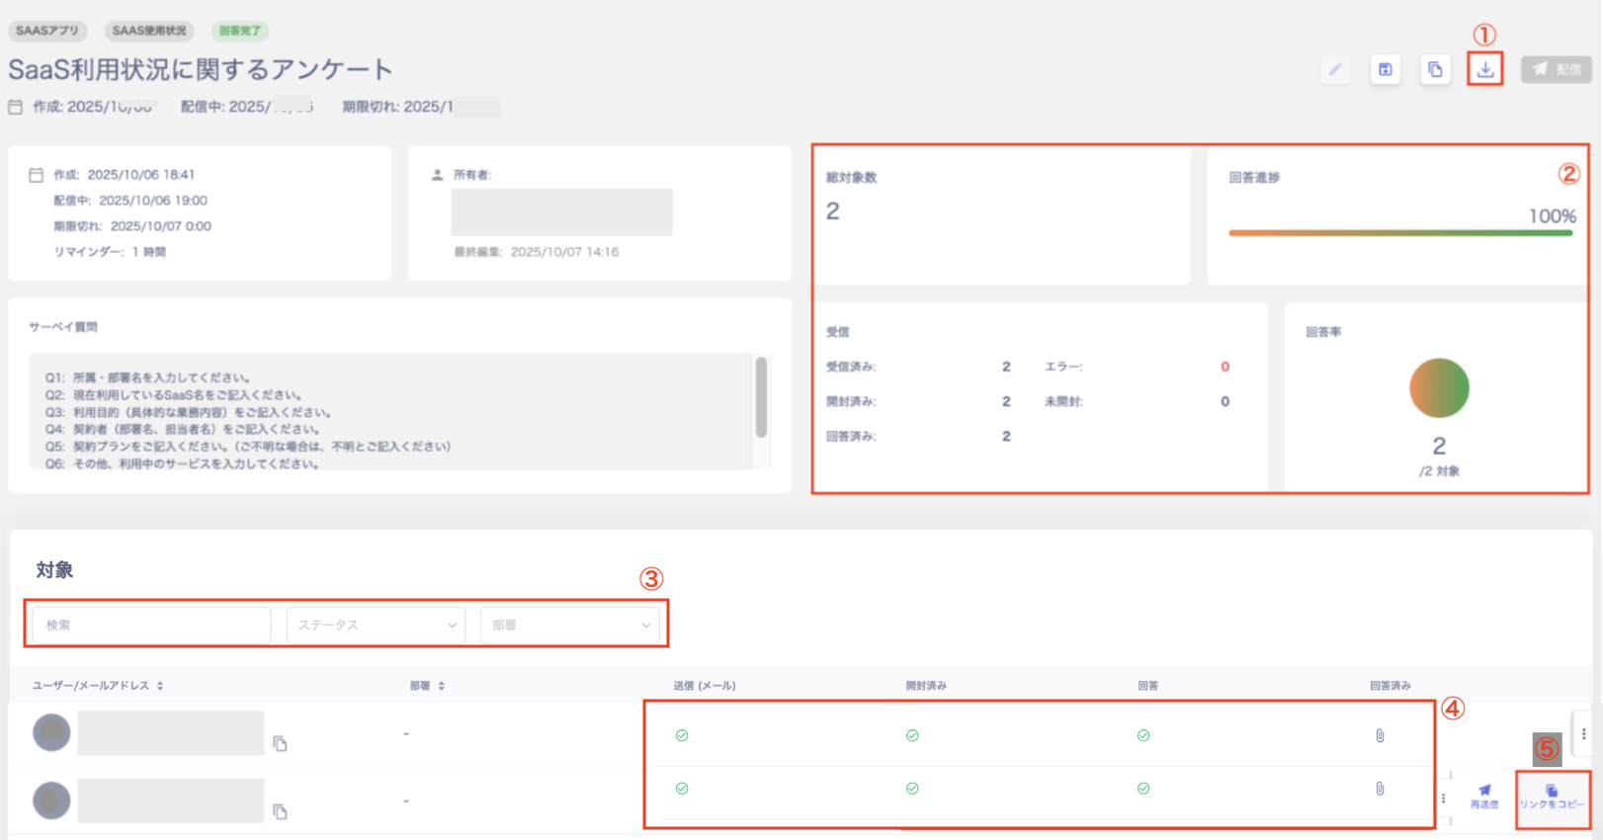Open attachment paperclip in second respondent row
This screenshot has width=1603, height=840.
tap(1380, 789)
